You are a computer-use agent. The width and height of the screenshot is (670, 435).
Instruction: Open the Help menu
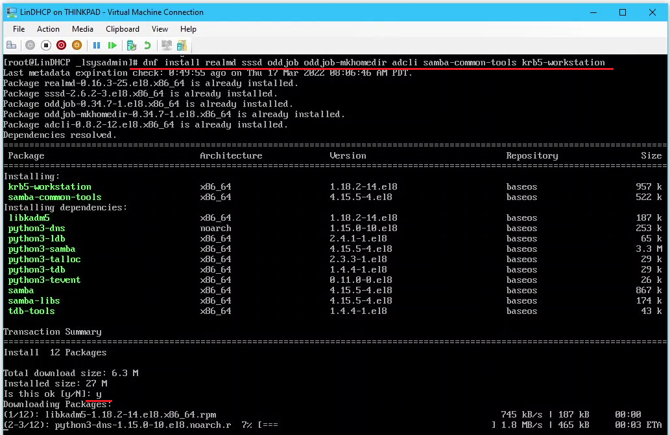(x=188, y=29)
